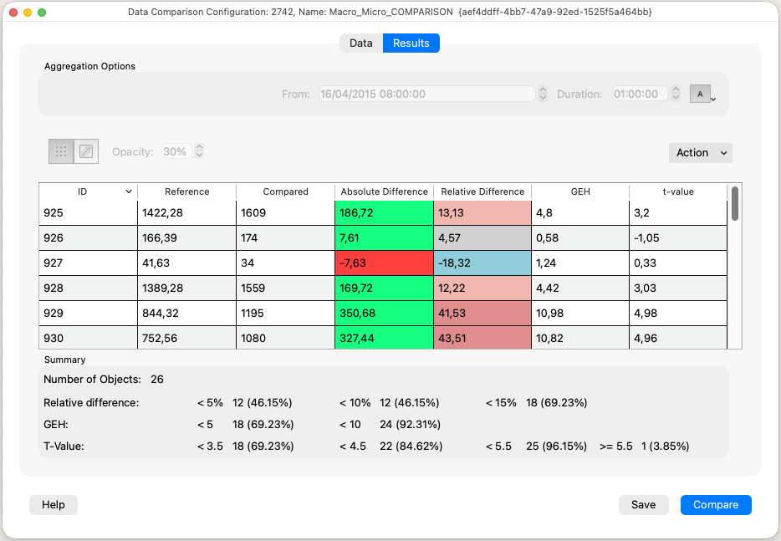
Task: Switch to the Results tab
Action: tap(411, 43)
